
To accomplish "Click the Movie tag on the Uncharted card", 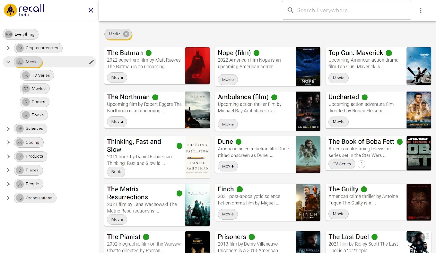I will pos(338,122).
